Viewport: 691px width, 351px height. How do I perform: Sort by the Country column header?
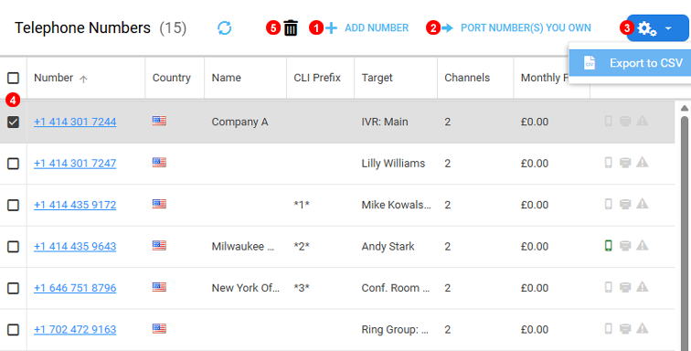172,78
